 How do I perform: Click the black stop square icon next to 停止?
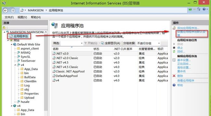[174, 48]
